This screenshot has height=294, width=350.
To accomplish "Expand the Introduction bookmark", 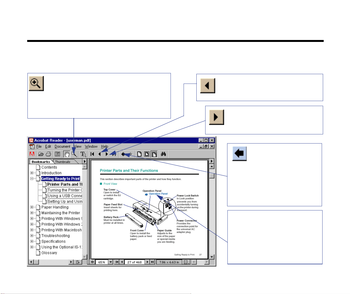I will [32, 173].
